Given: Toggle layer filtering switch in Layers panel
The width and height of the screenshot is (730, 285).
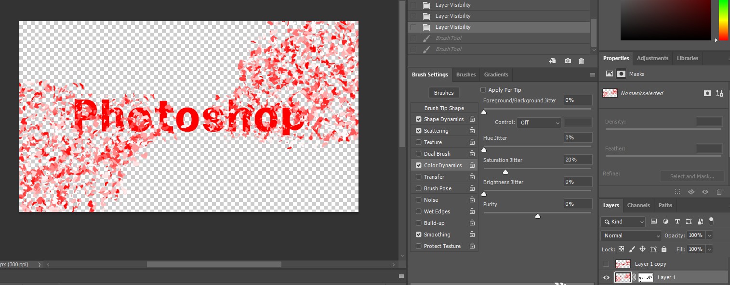Looking at the screenshot, I should pyautogui.click(x=711, y=221).
